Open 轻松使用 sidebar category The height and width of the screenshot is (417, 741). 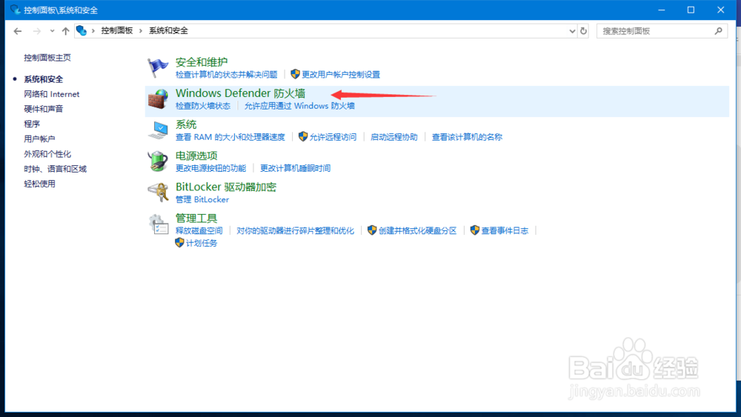40,184
